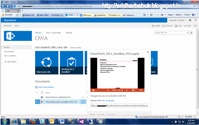Screen dimensions: 199x125
Task: Expand the Tools menu dropdown
Action: (187, 15)
